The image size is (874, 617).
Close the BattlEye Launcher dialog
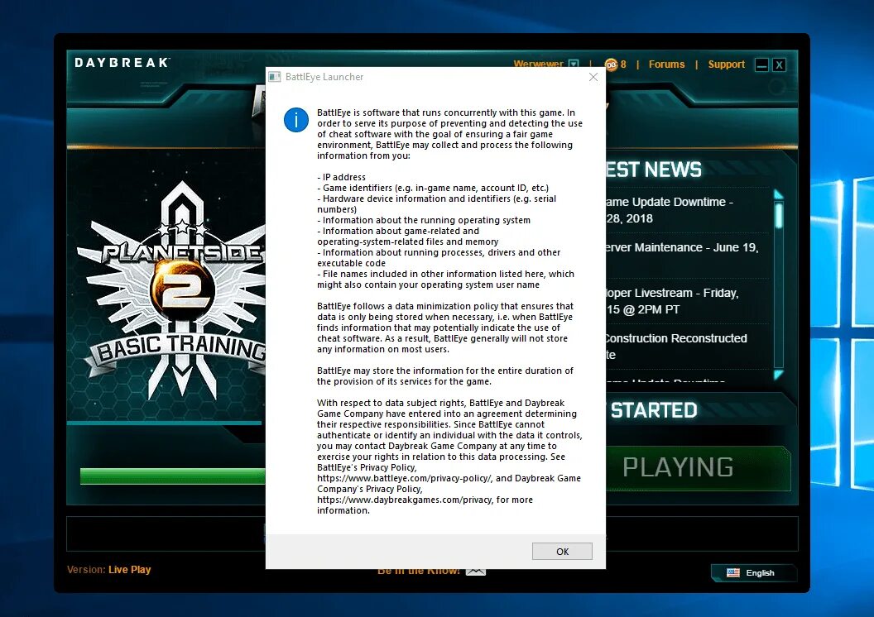coord(593,77)
